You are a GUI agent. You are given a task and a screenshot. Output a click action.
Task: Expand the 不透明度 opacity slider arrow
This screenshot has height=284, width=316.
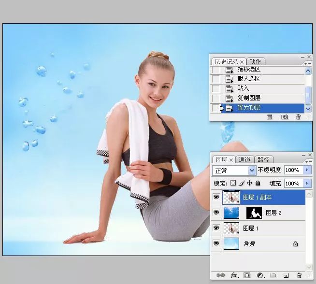[307, 170]
